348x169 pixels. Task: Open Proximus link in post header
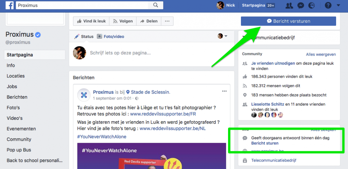pyautogui.click(x=103, y=92)
